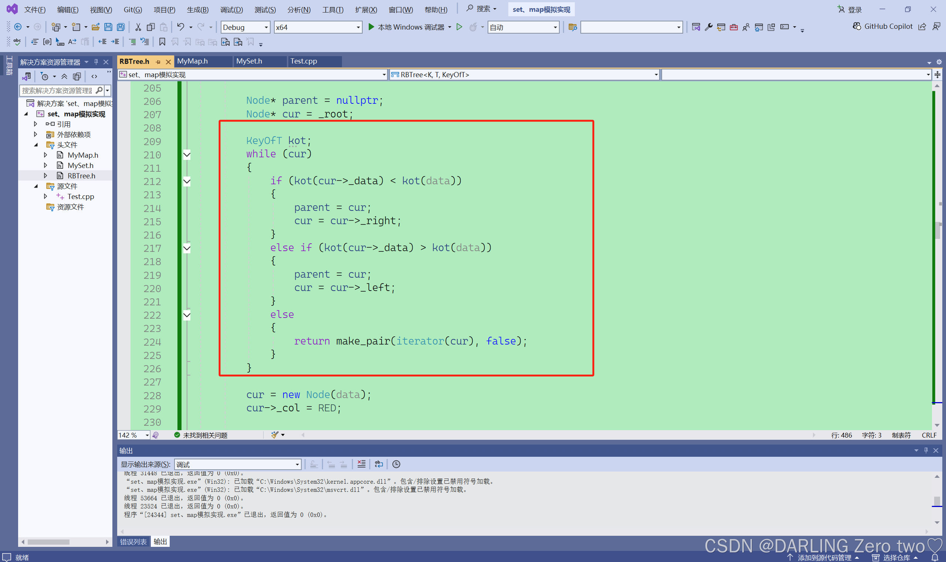Click the increase line indent icon
This screenshot has height=562, width=946.
click(x=115, y=42)
